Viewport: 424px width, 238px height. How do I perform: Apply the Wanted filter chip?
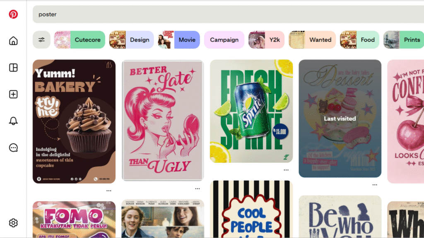coord(312,40)
